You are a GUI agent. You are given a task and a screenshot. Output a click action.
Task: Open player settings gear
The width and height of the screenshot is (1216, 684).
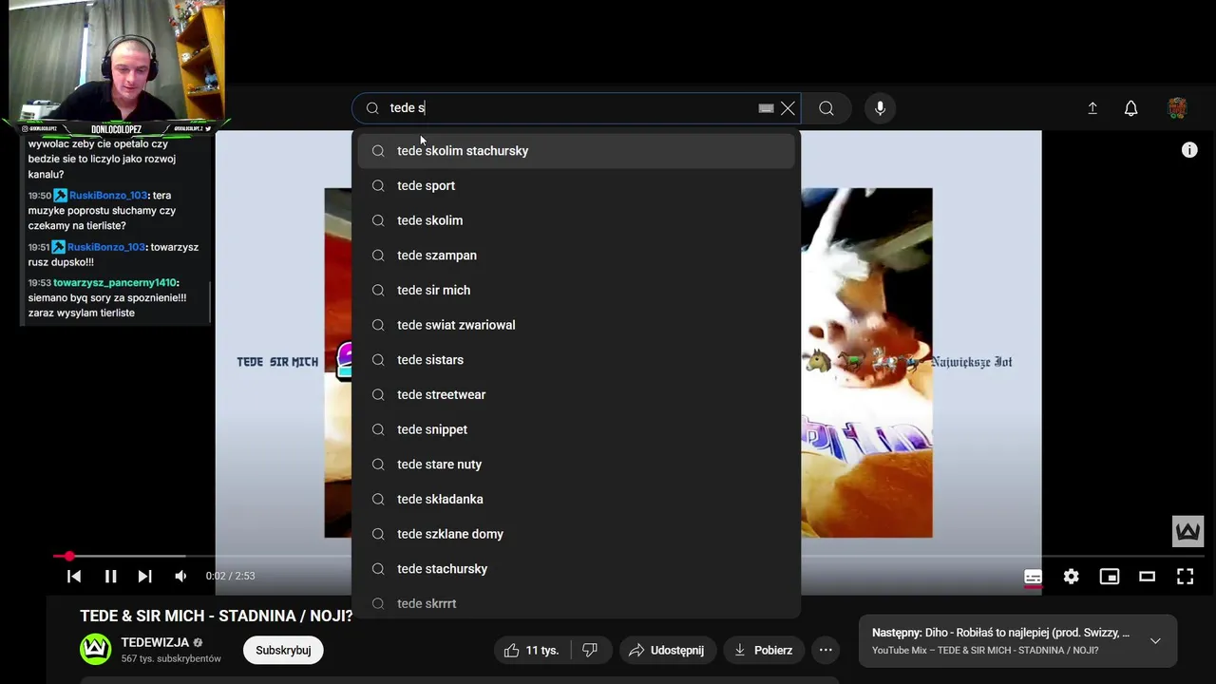pyautogui.click(x=1071, y=576)
